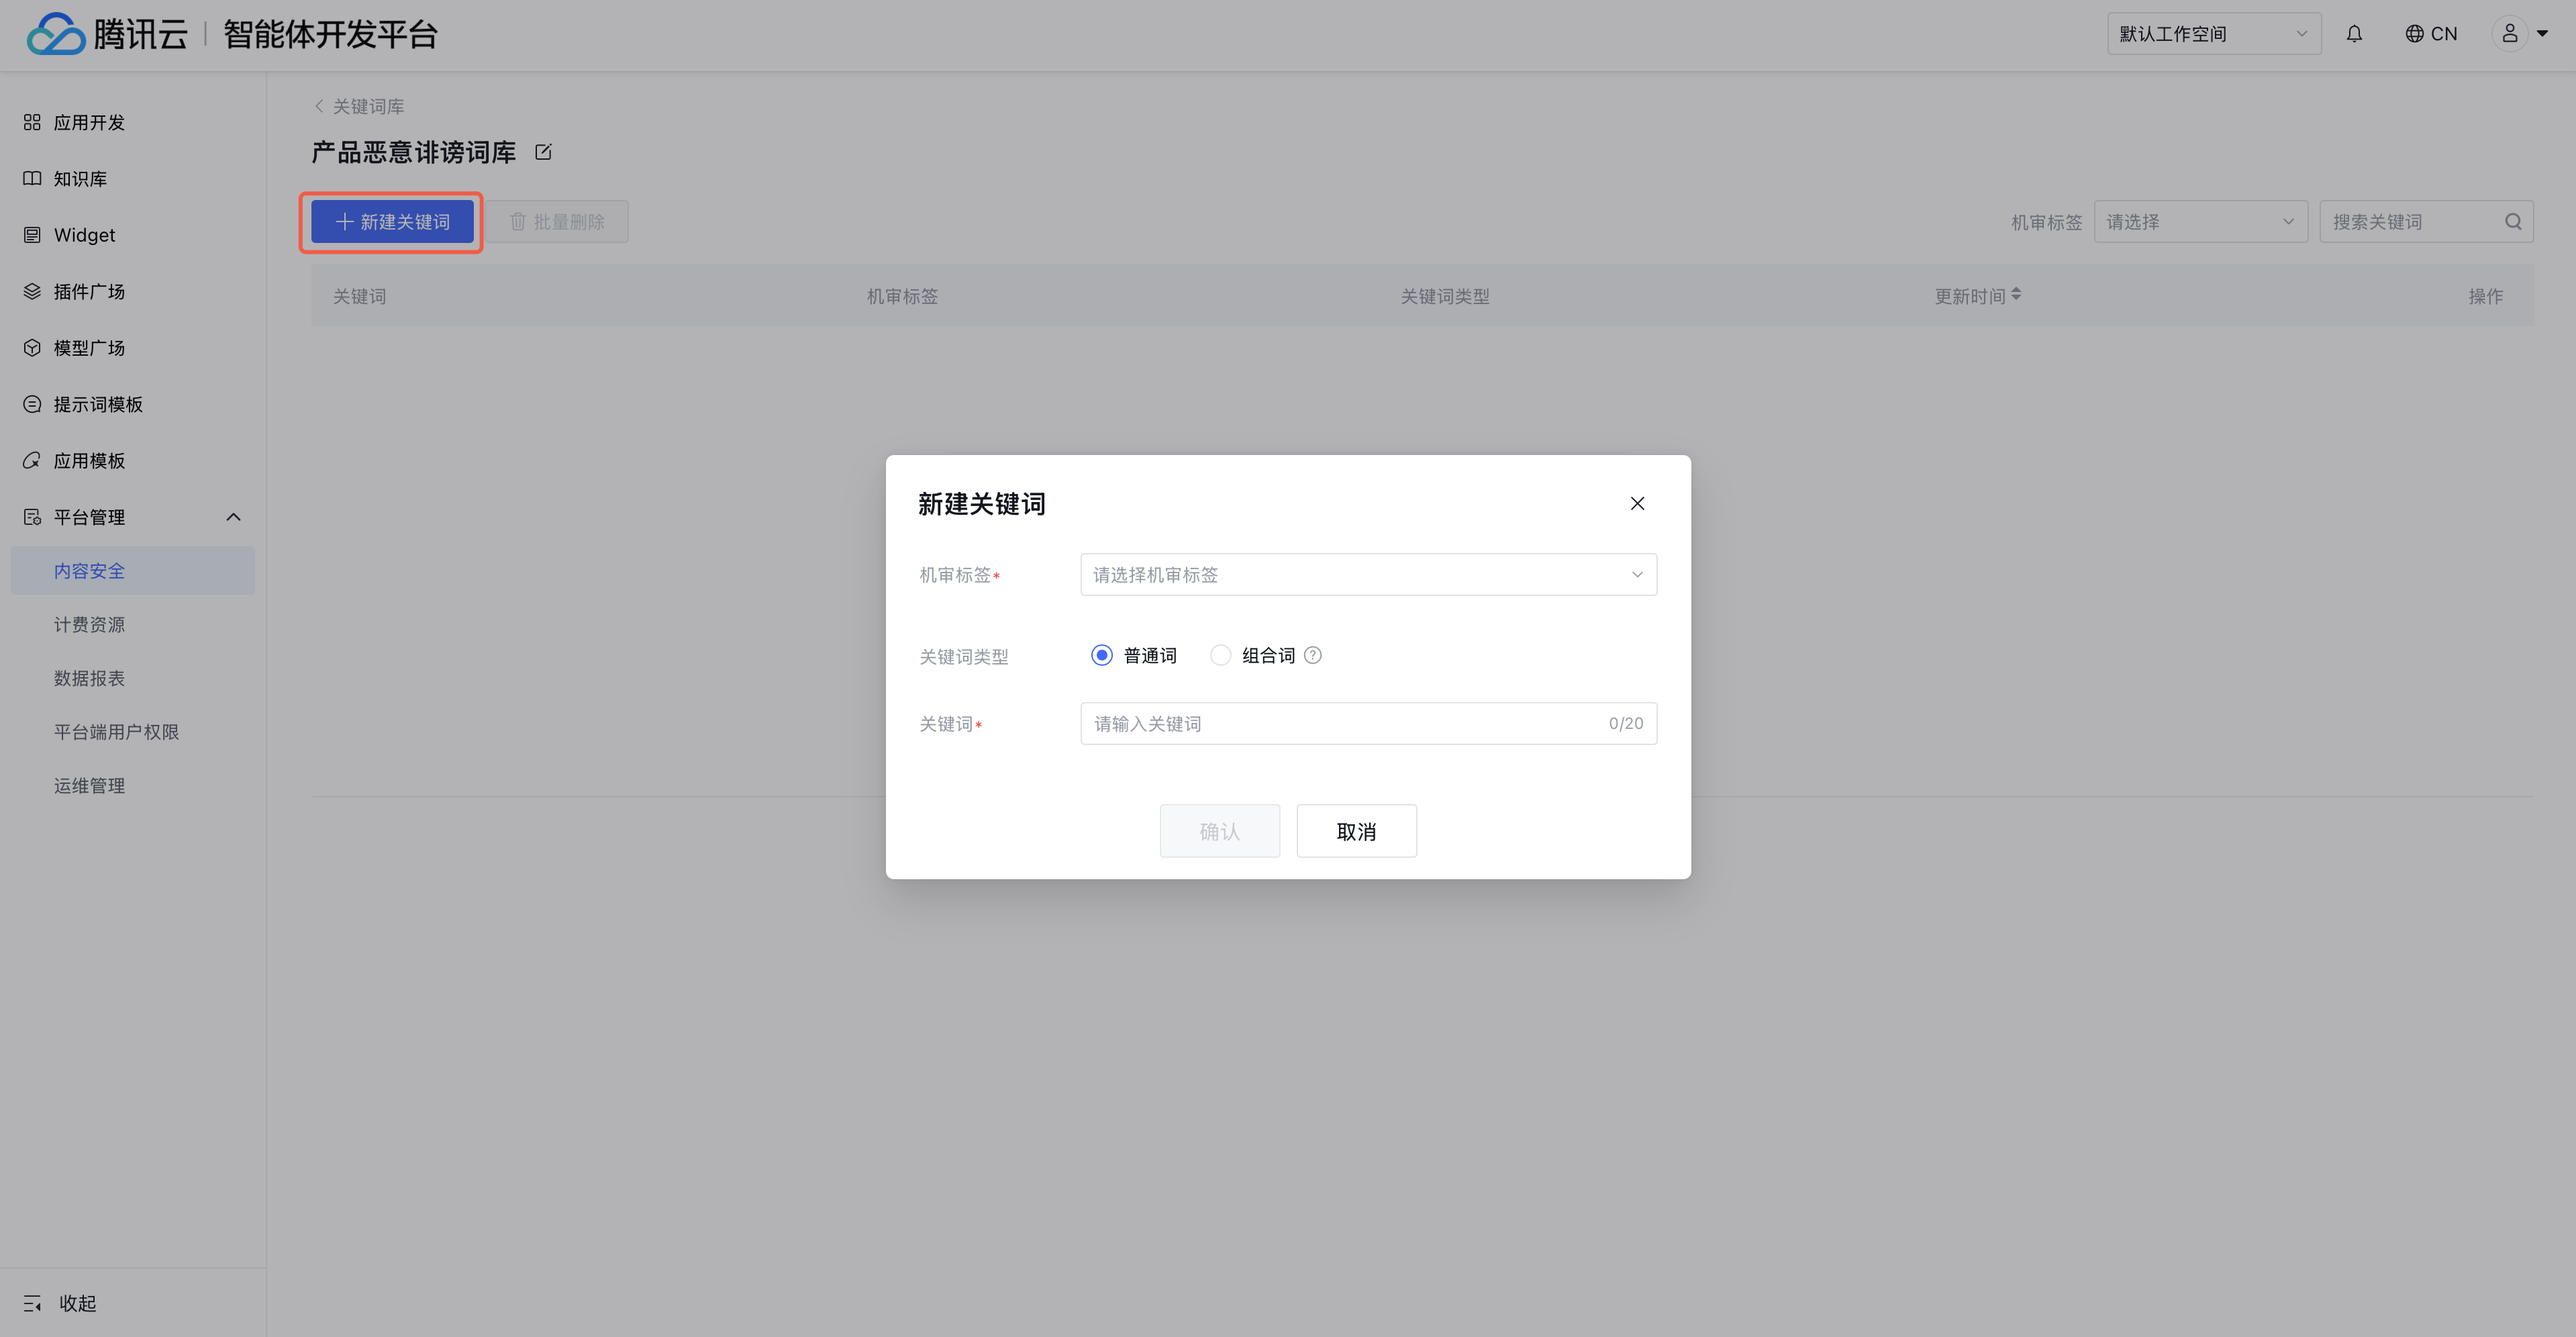Select the 普通词 radio button
Screen dimensions: 2576x1337
(x=1102, y=655)
